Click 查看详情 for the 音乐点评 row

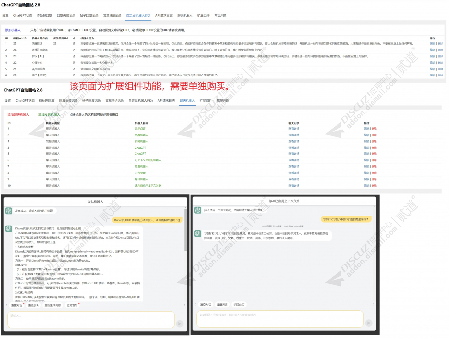[294, 129]
